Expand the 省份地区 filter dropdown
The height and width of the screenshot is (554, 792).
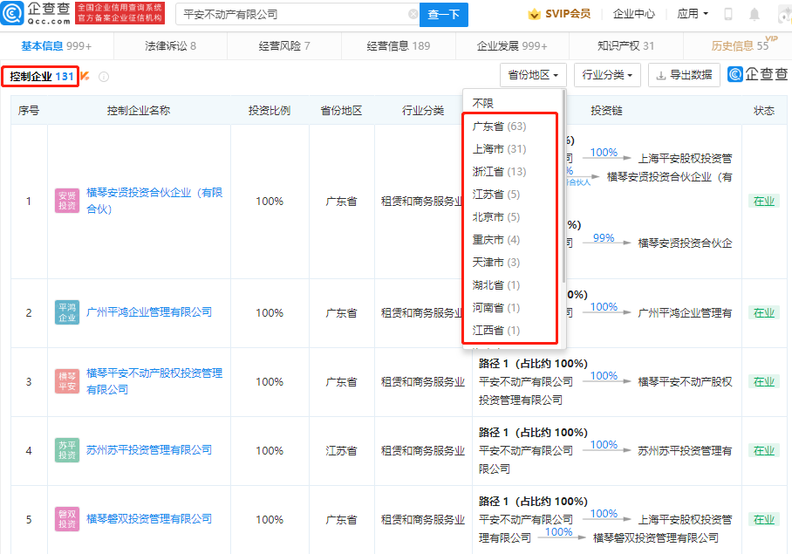tap(533, 75)
